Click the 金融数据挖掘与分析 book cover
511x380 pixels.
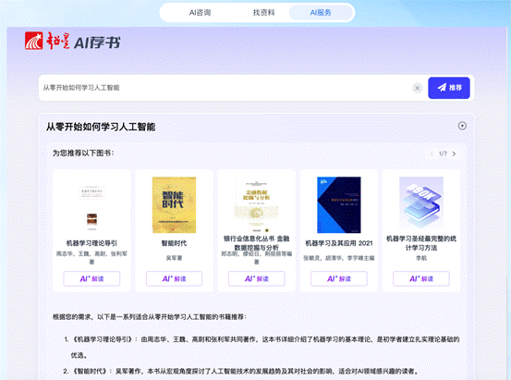click(257, 205)
